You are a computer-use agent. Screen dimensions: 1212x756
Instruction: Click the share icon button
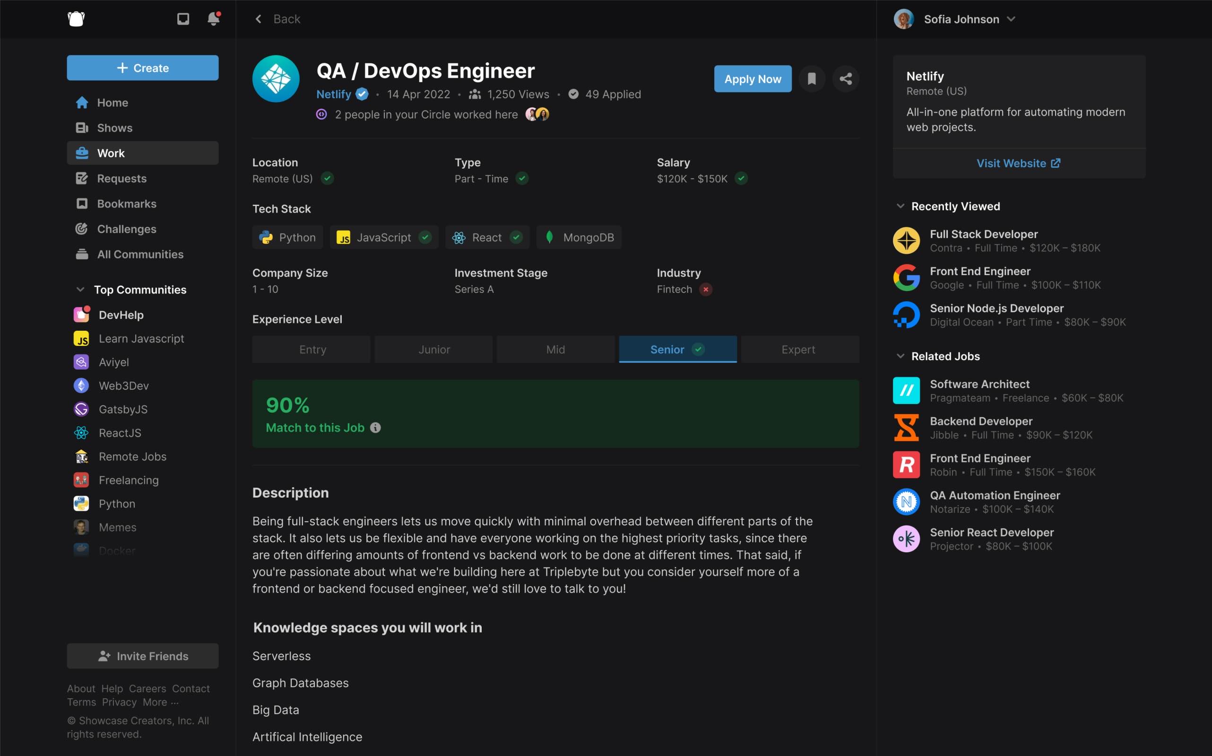click(845, 78)
